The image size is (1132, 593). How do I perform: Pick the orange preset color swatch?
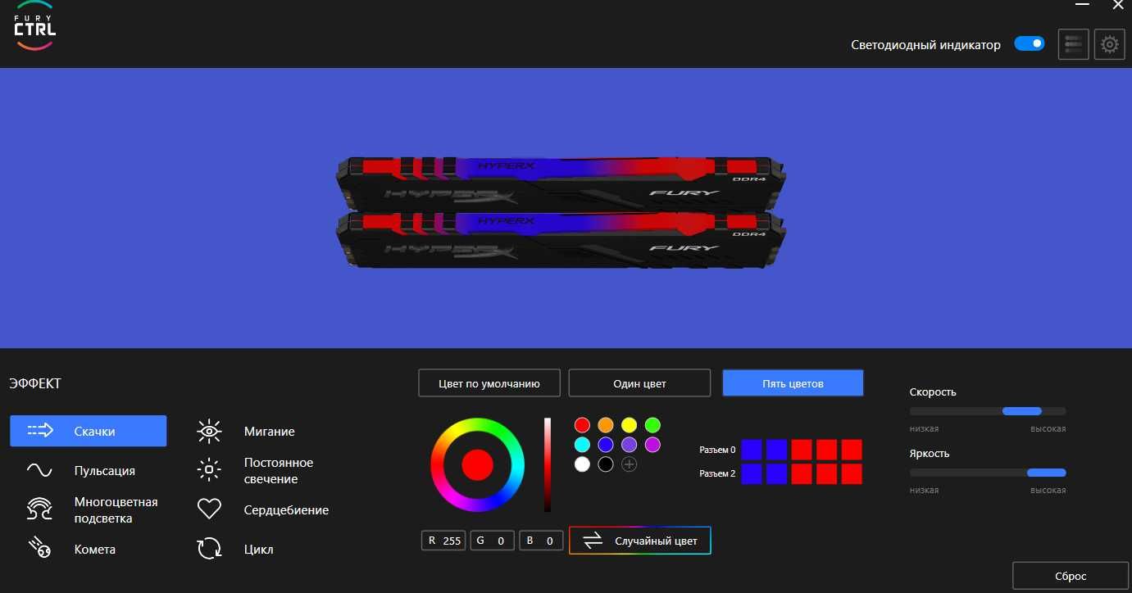tap(606, 425)
